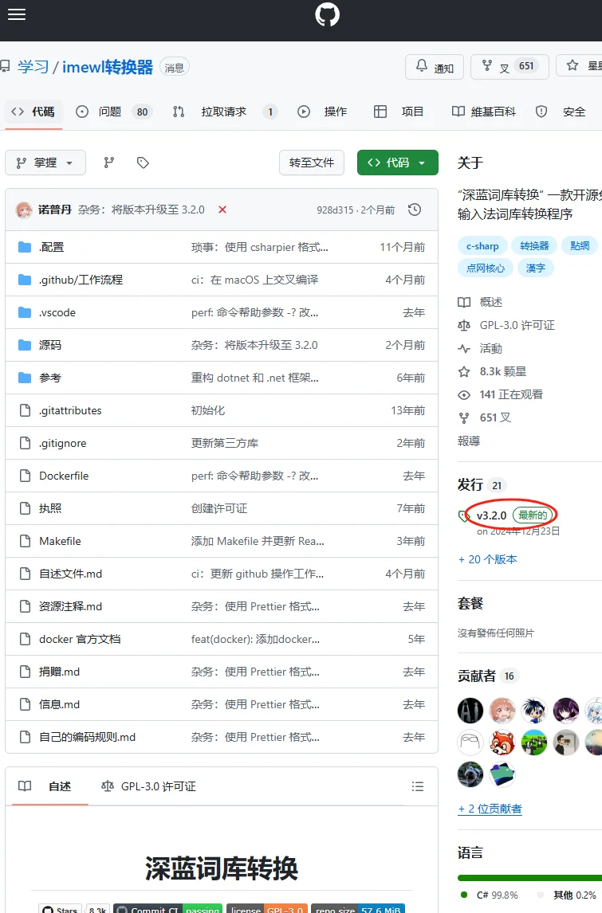This screenshot has width=602, height=913.
Task: Click the 漢字 topic tag
Action: [x=535, y=268]
